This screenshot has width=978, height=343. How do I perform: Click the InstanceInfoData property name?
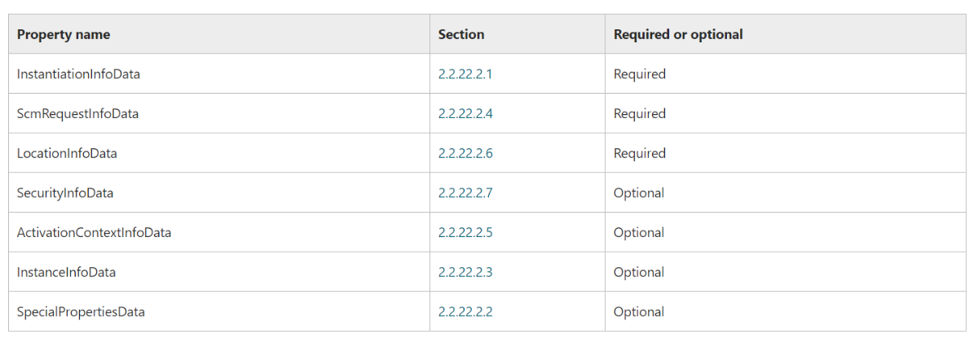point(66,272)
